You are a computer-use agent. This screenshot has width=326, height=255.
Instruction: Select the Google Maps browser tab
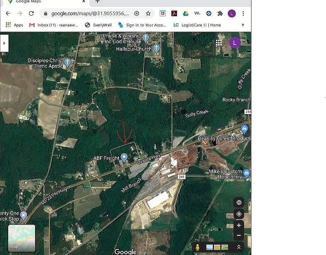point(45,2)
